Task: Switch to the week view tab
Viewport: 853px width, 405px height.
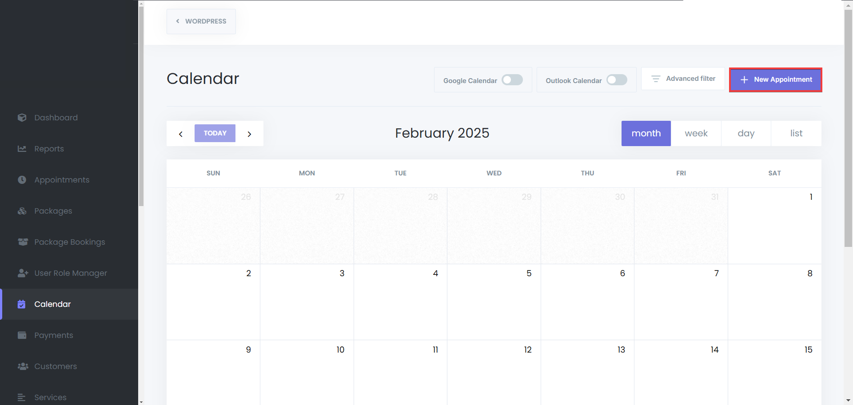Action: pos(696,134)
